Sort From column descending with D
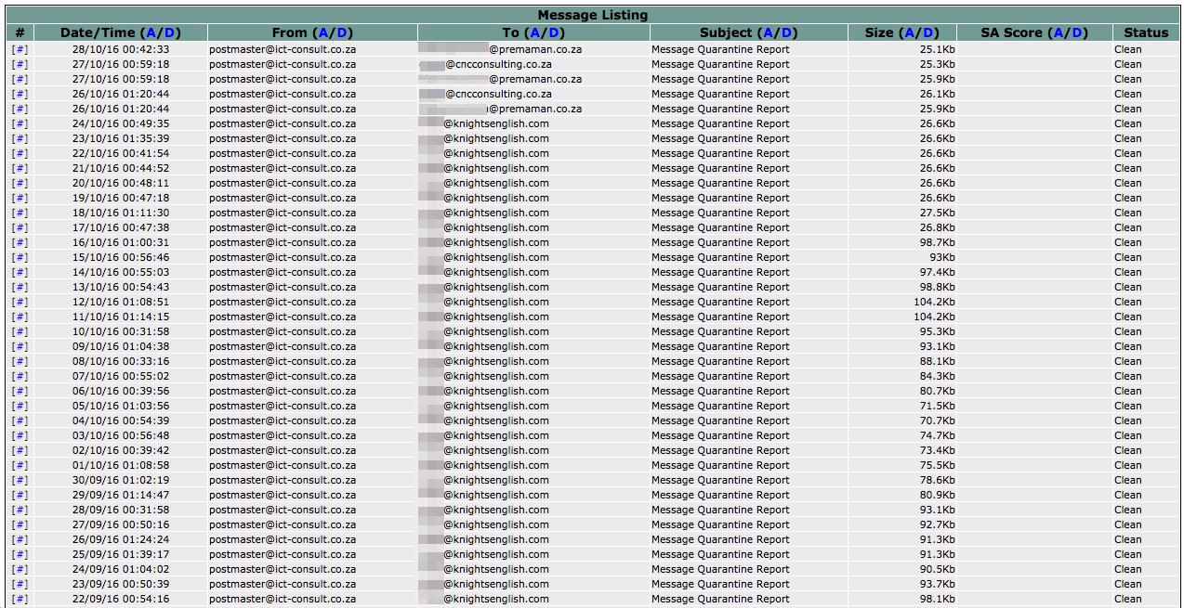The image size is (1184, 608). (342, 32)
